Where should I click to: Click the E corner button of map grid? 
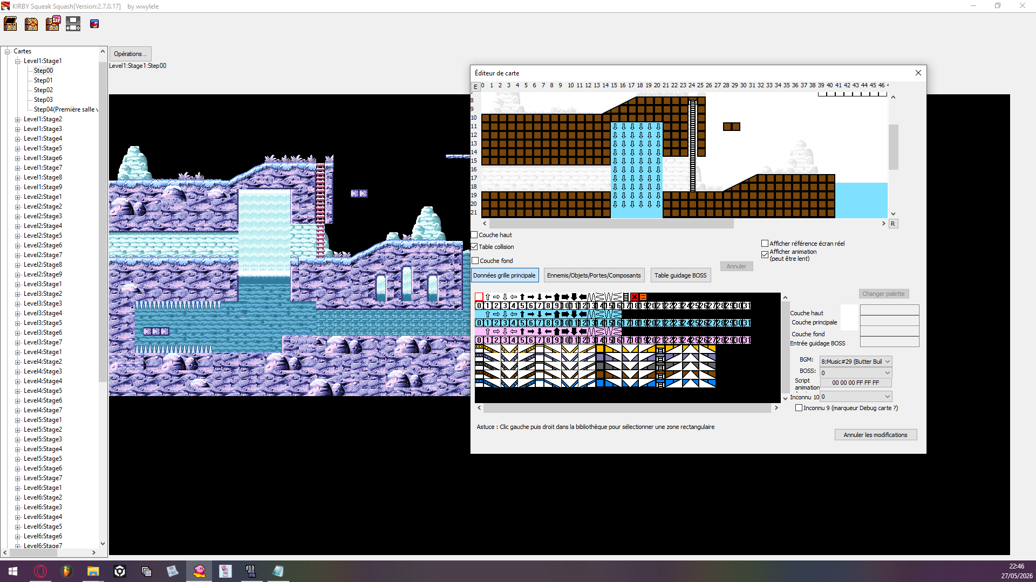click(475, 86)
